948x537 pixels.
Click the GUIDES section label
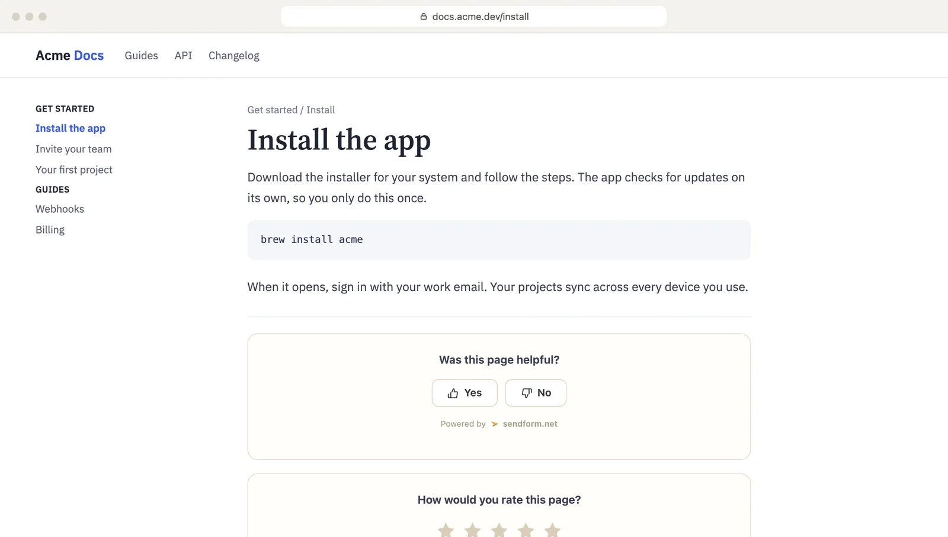(x=52, y=190)
